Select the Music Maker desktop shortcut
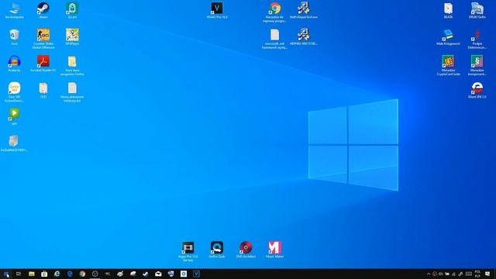 click(x=274, y=250)
